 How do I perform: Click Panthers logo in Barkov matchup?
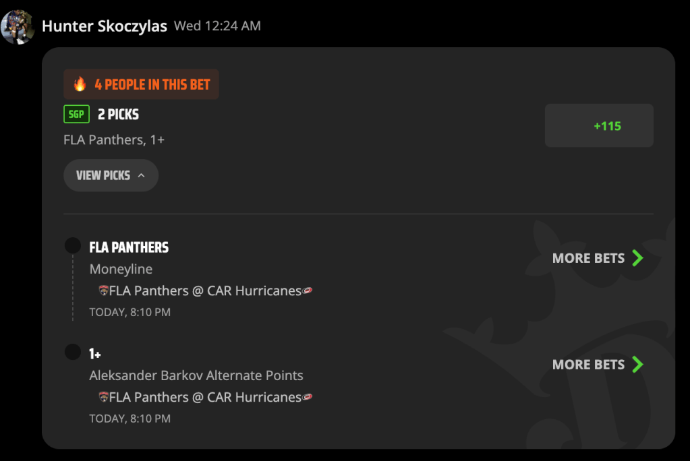point(103,397)
